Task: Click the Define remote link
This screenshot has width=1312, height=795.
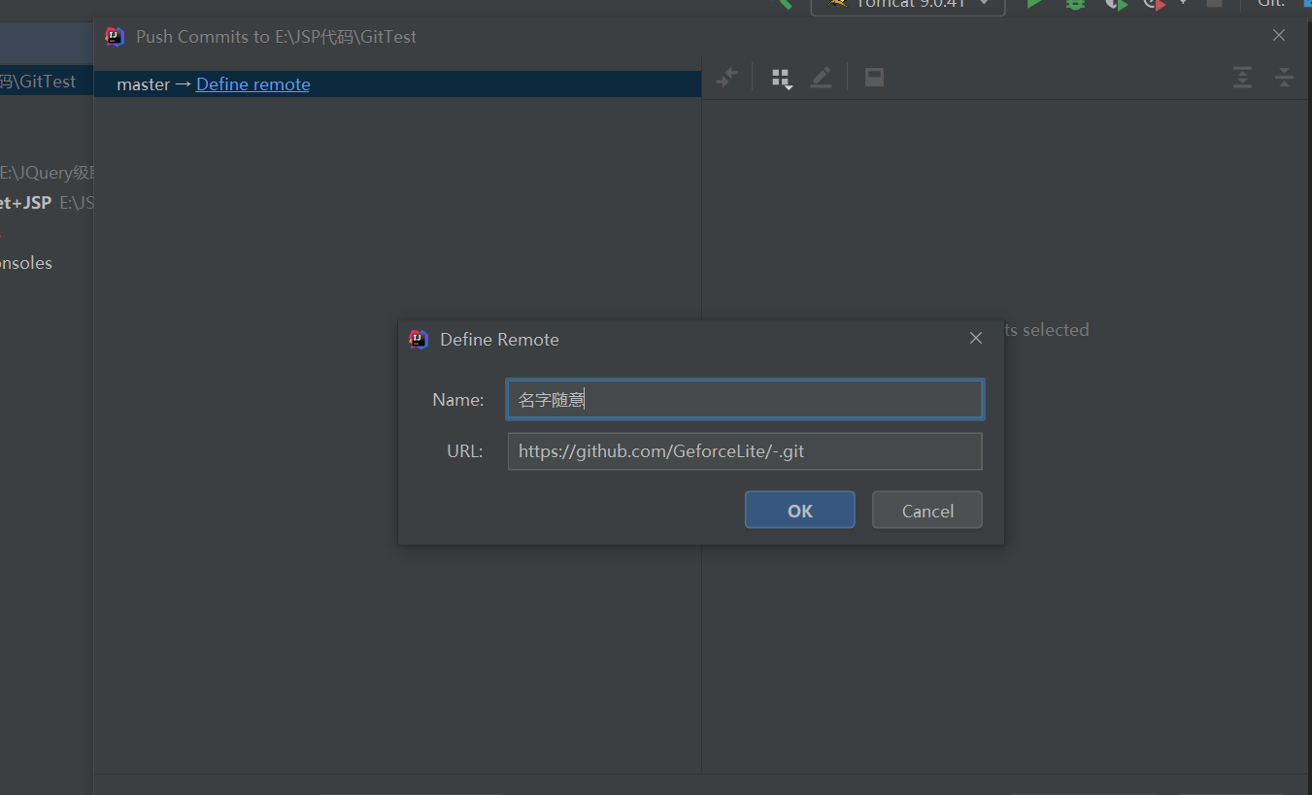Action: coord(252,84)
